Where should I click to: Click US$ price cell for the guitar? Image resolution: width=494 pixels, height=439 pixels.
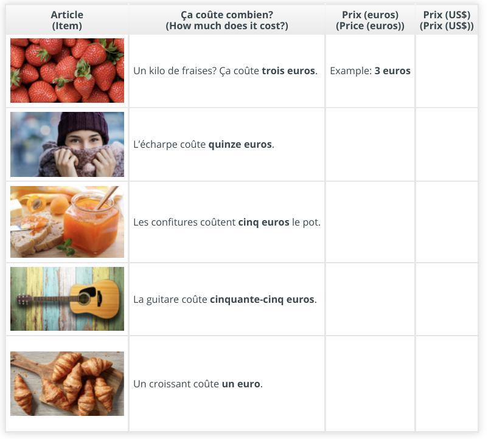pyautogui.click(x=447, y=299)
